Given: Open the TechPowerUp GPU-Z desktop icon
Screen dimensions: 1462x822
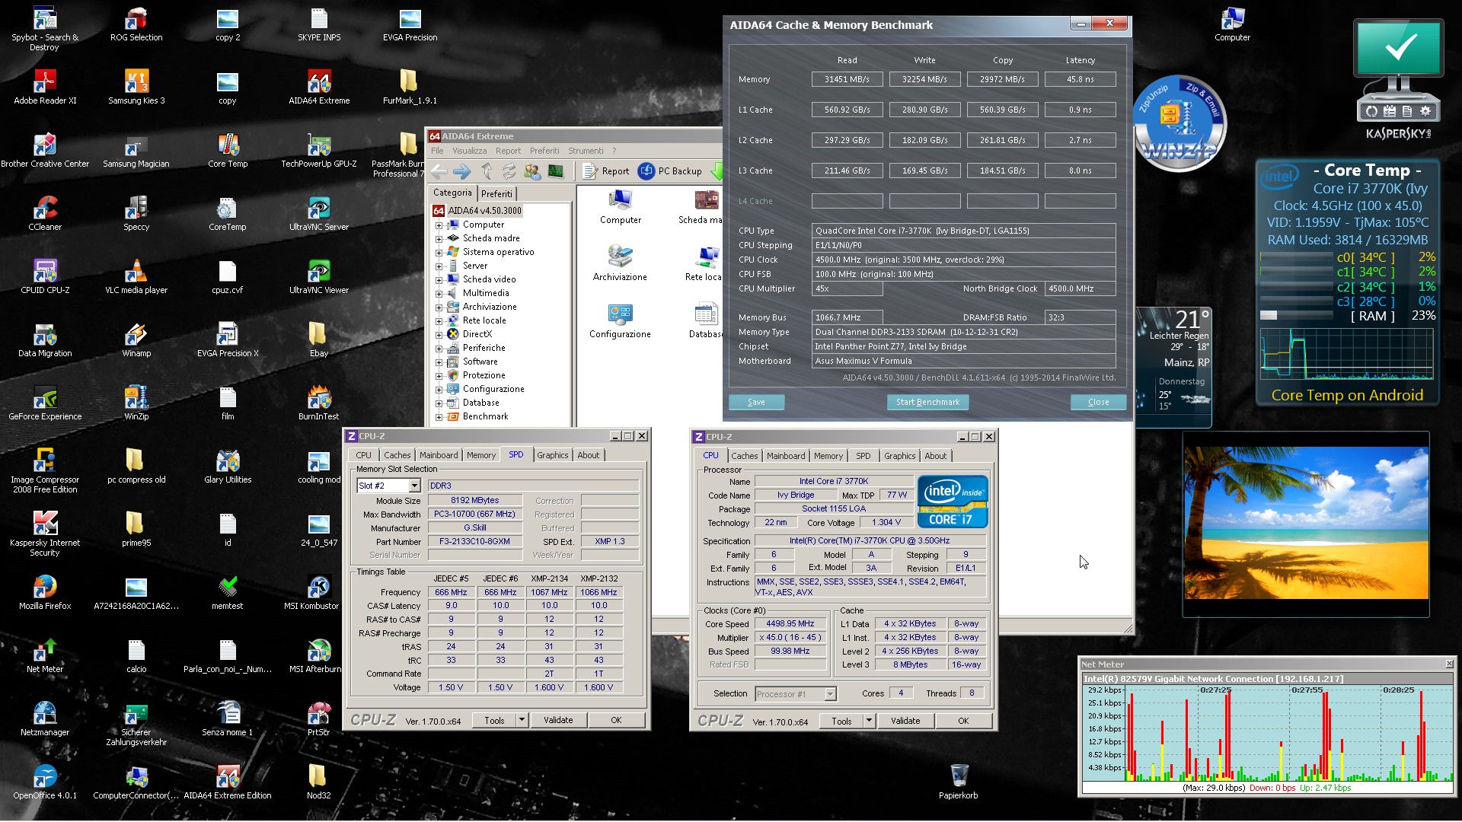Looking at the screenshot, I should (x=319, y=150).
